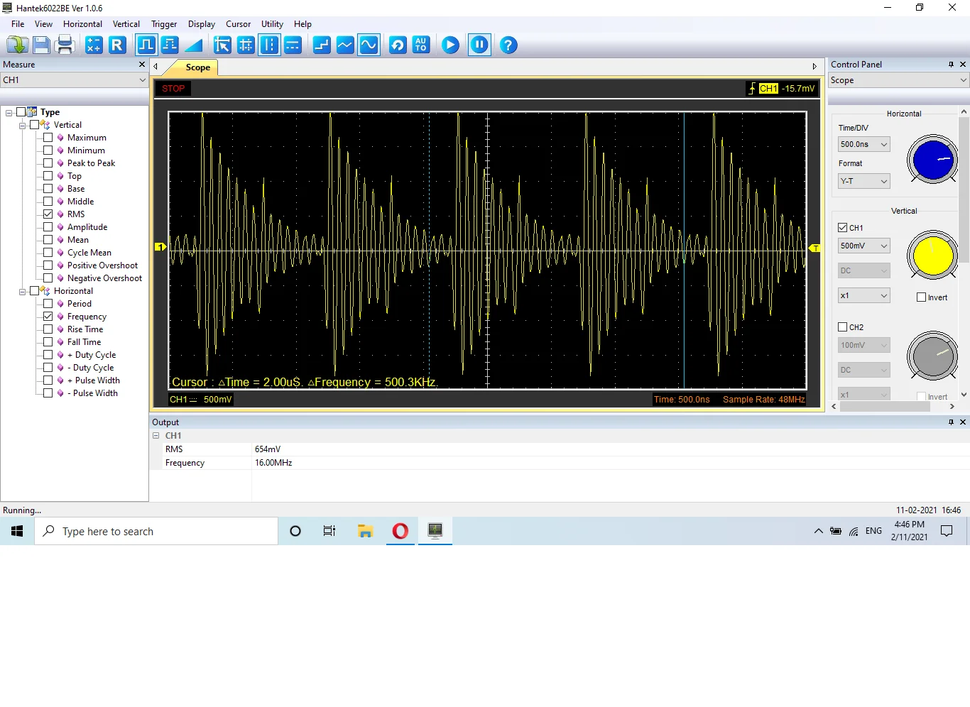Click the sine wave interpolation icon
This screenshot has width=970, height=707.
[x=369, y=45]
